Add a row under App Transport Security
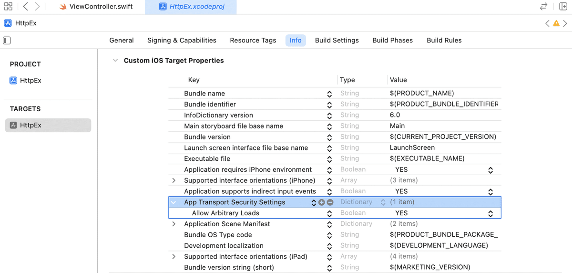This screenshot has width=572, height=273. [x=322, y=202]
